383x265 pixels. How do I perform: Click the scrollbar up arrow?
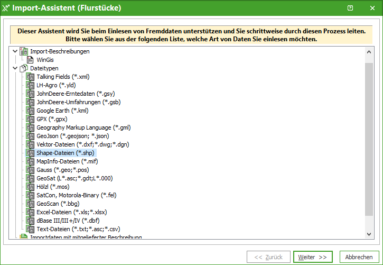pyautogui.click(x=369, y=52)
